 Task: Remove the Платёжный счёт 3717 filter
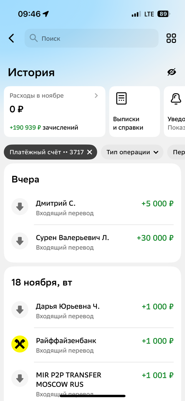coord(89,152)
